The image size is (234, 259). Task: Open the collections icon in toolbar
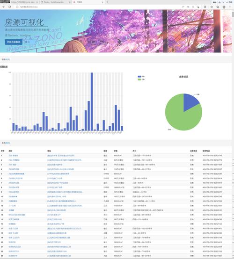218,7
